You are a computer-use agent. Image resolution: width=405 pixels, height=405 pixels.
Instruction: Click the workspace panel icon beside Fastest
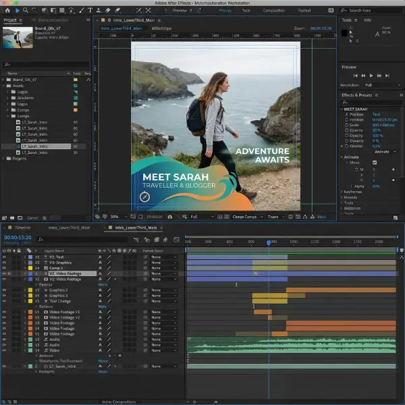(331, 11)
